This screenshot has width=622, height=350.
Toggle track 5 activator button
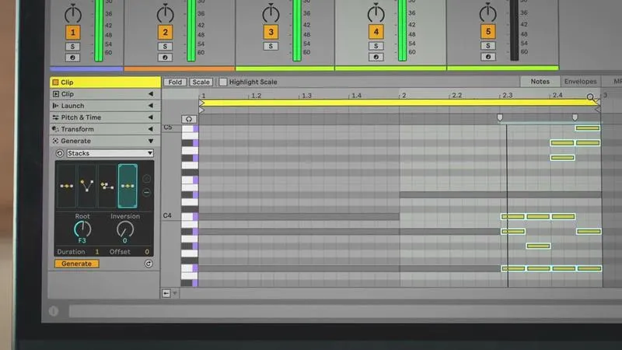pyautogui.click(x=488, y=31)
